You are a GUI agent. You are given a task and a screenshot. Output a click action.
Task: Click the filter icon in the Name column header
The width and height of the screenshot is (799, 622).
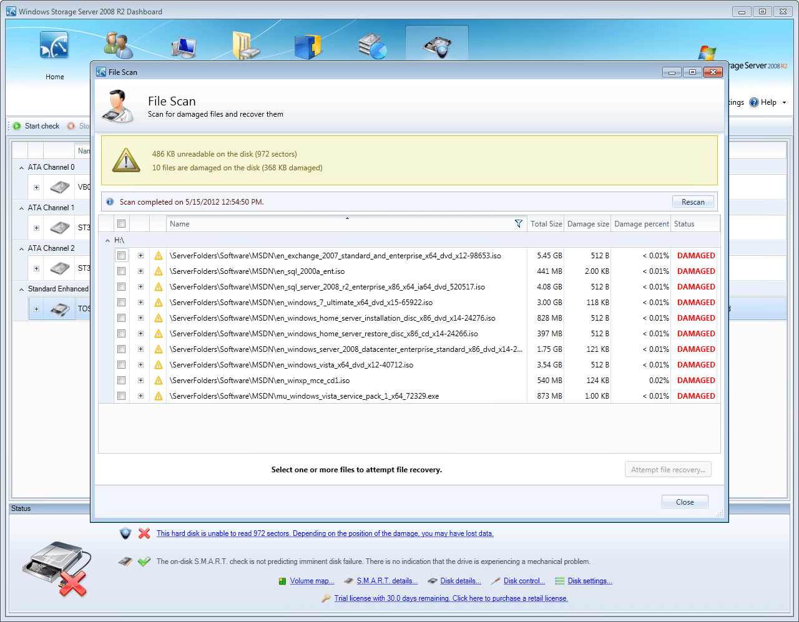tap(519, 223)
